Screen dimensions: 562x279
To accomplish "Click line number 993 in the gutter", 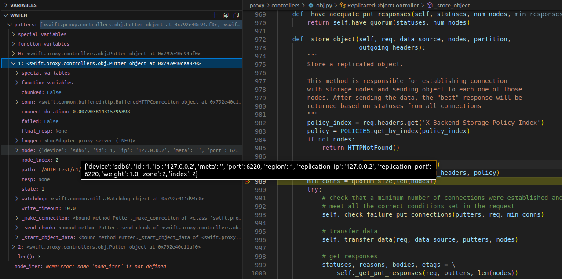I will (x=260, y=215).
